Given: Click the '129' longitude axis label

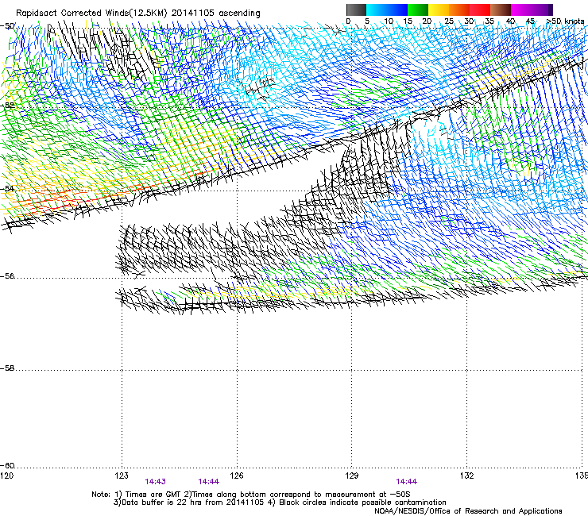Looking at the screenshot, I should pos(352,476).
